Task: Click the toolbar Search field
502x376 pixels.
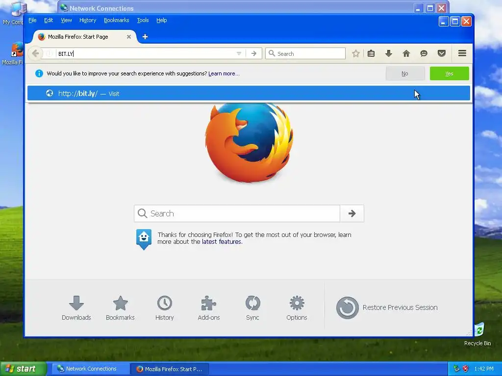Action: tap(305, 53)
